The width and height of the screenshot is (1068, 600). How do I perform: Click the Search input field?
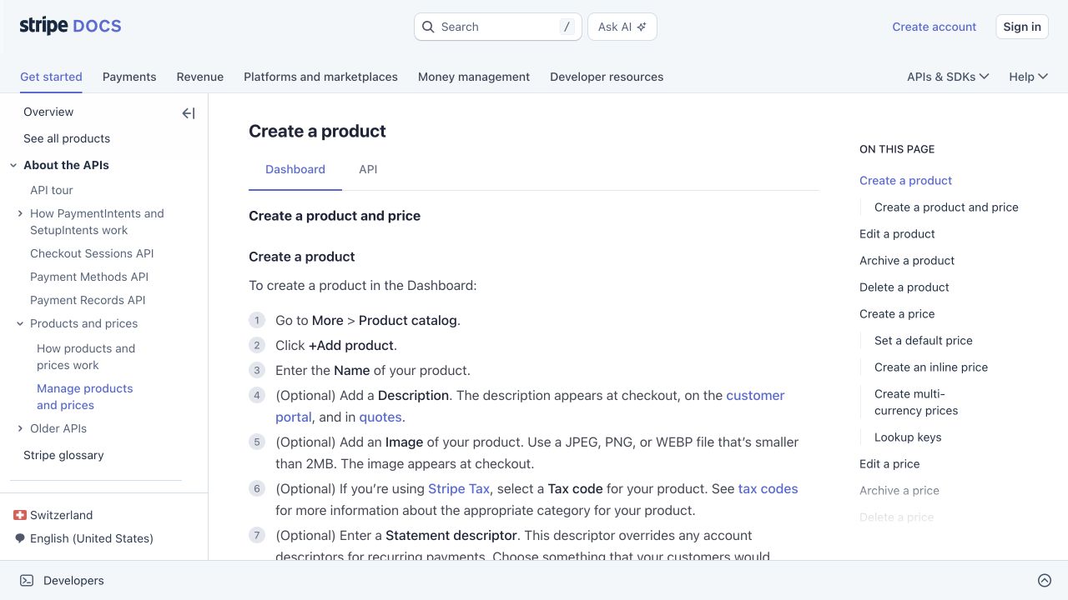tap(498, 27)
